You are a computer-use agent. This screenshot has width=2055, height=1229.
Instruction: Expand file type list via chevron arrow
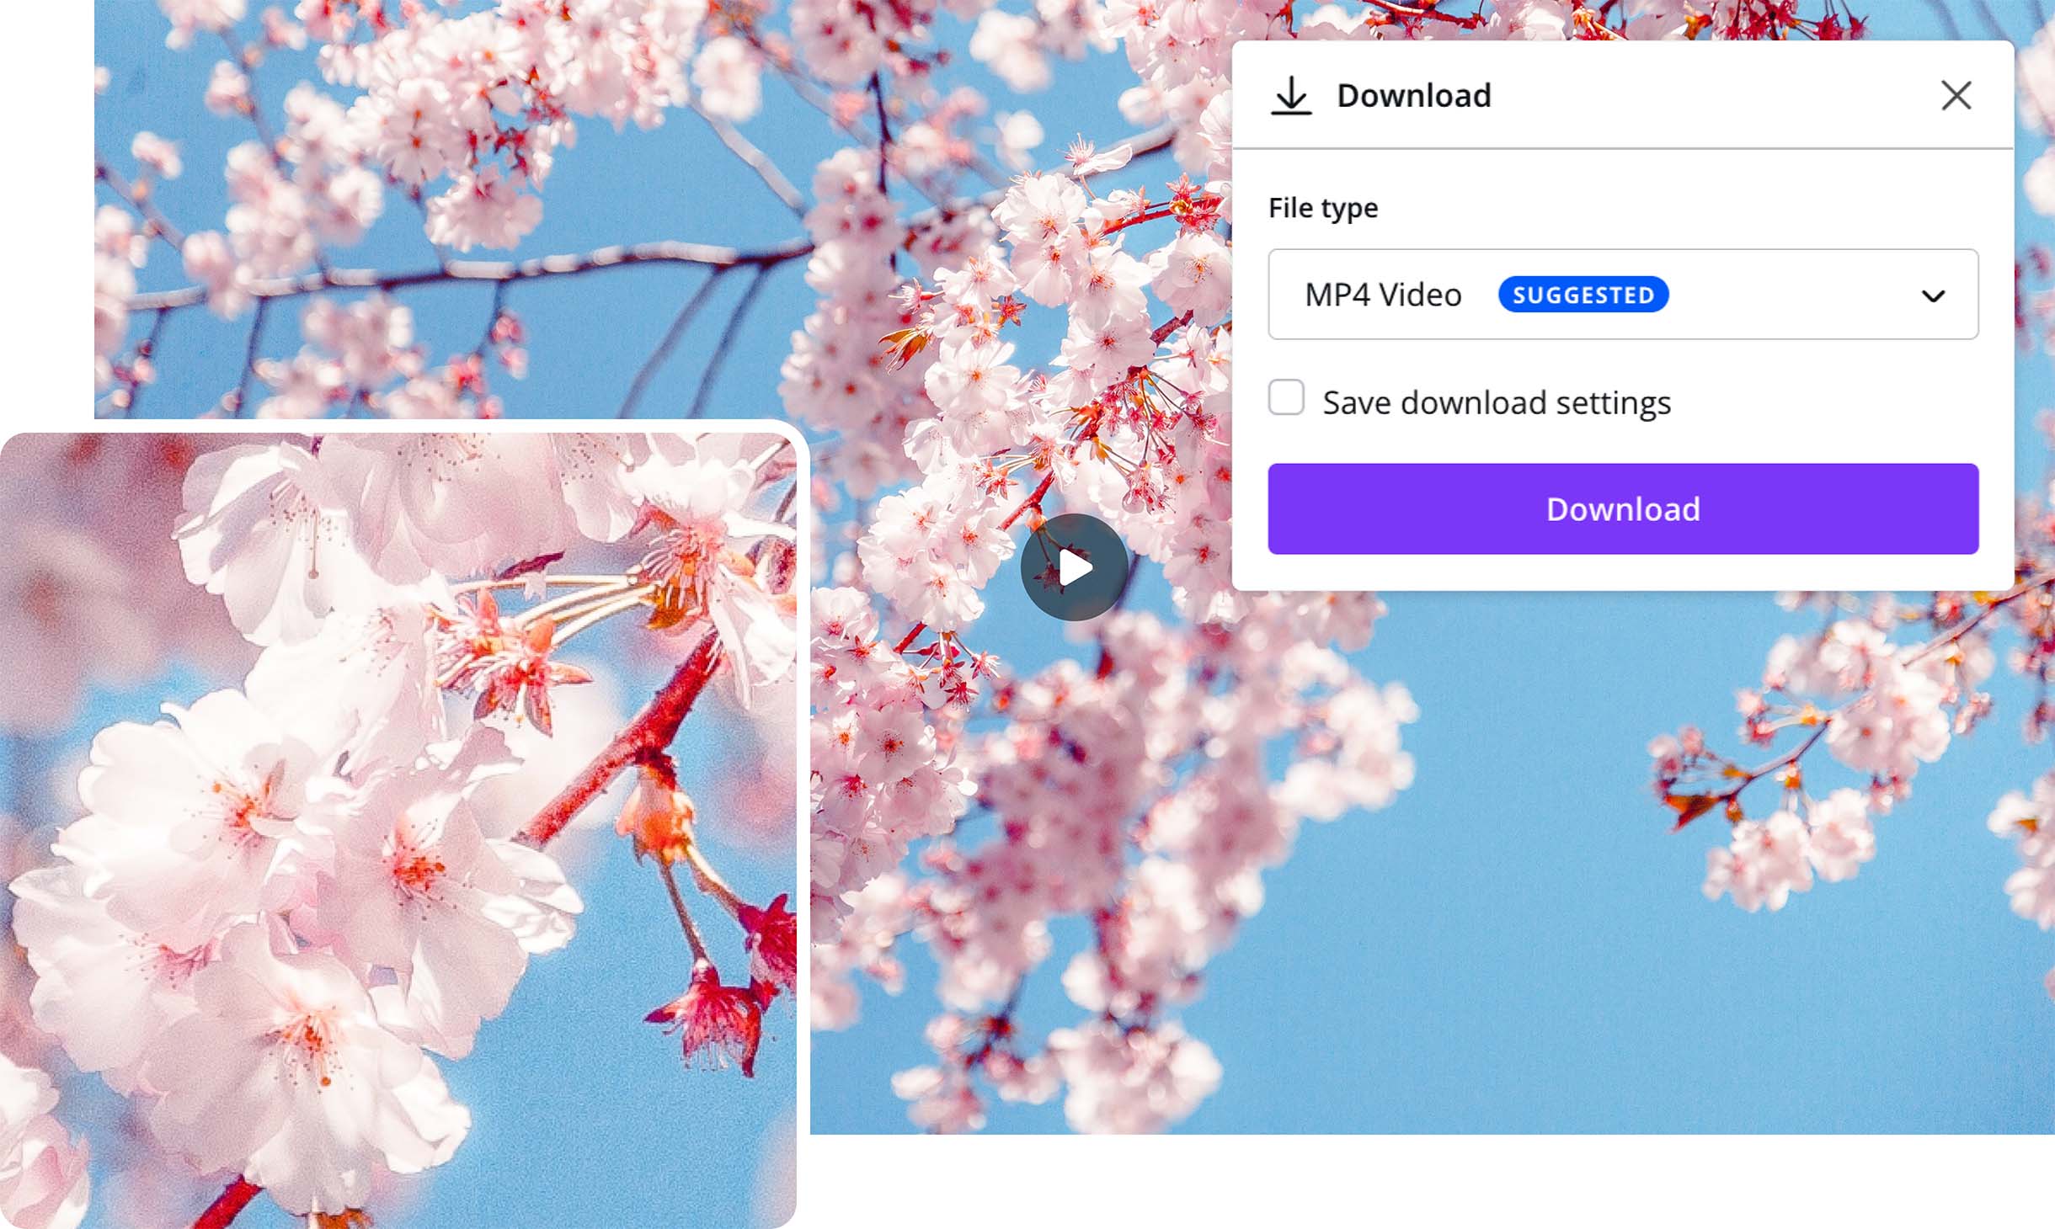(x=1933, y=295)
